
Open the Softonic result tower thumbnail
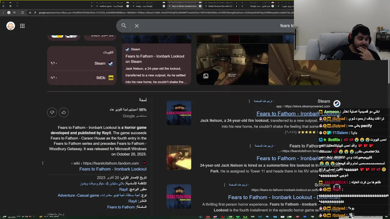pos(179,196)
